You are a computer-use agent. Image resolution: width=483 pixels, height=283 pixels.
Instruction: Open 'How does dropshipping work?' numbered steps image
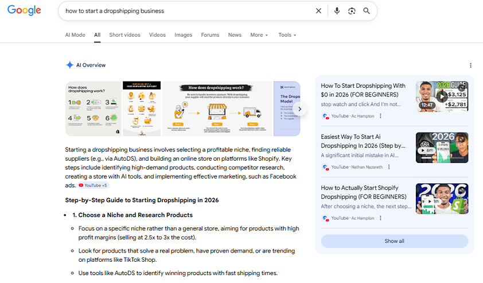(94, 108)
